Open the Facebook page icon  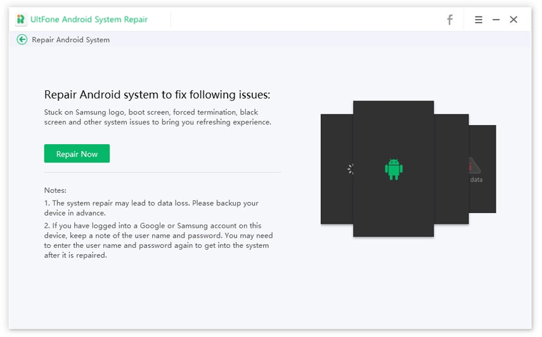click(x=449, y=20)
